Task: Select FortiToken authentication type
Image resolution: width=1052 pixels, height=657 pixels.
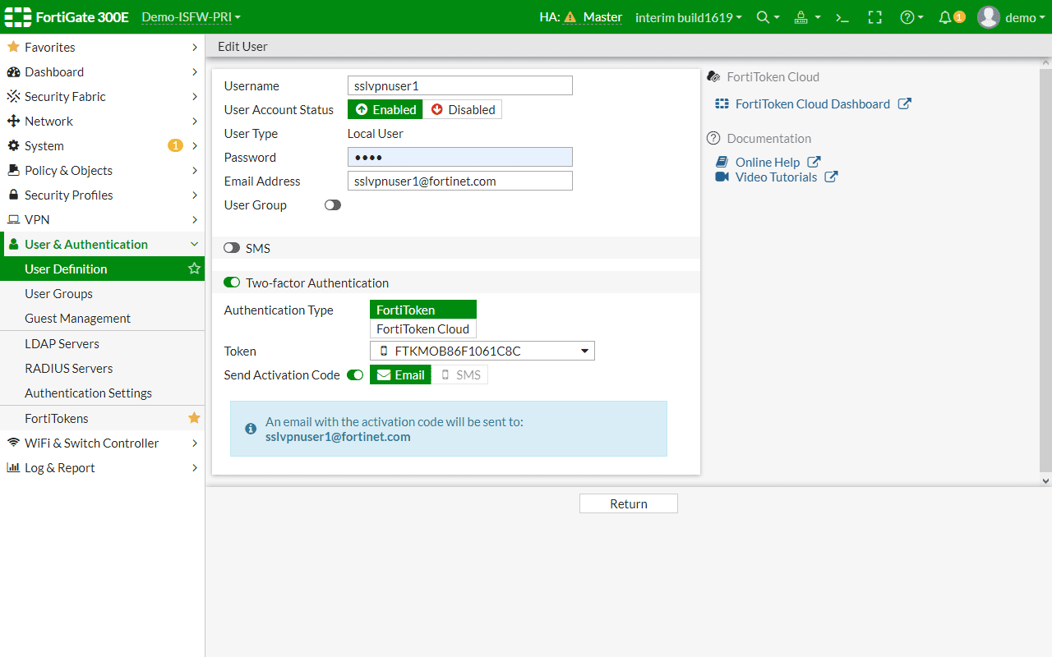Action: [x=423, y=310]
